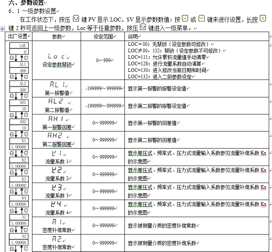Click orange return icon between K2 and K3 boxes

pos(26,172)
